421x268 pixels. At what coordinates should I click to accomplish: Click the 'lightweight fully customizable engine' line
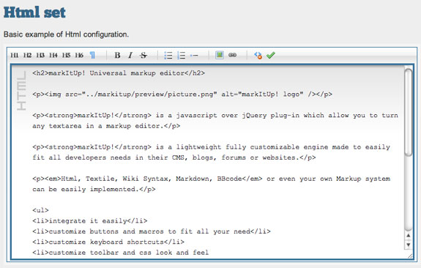click(x=212, y=147)
